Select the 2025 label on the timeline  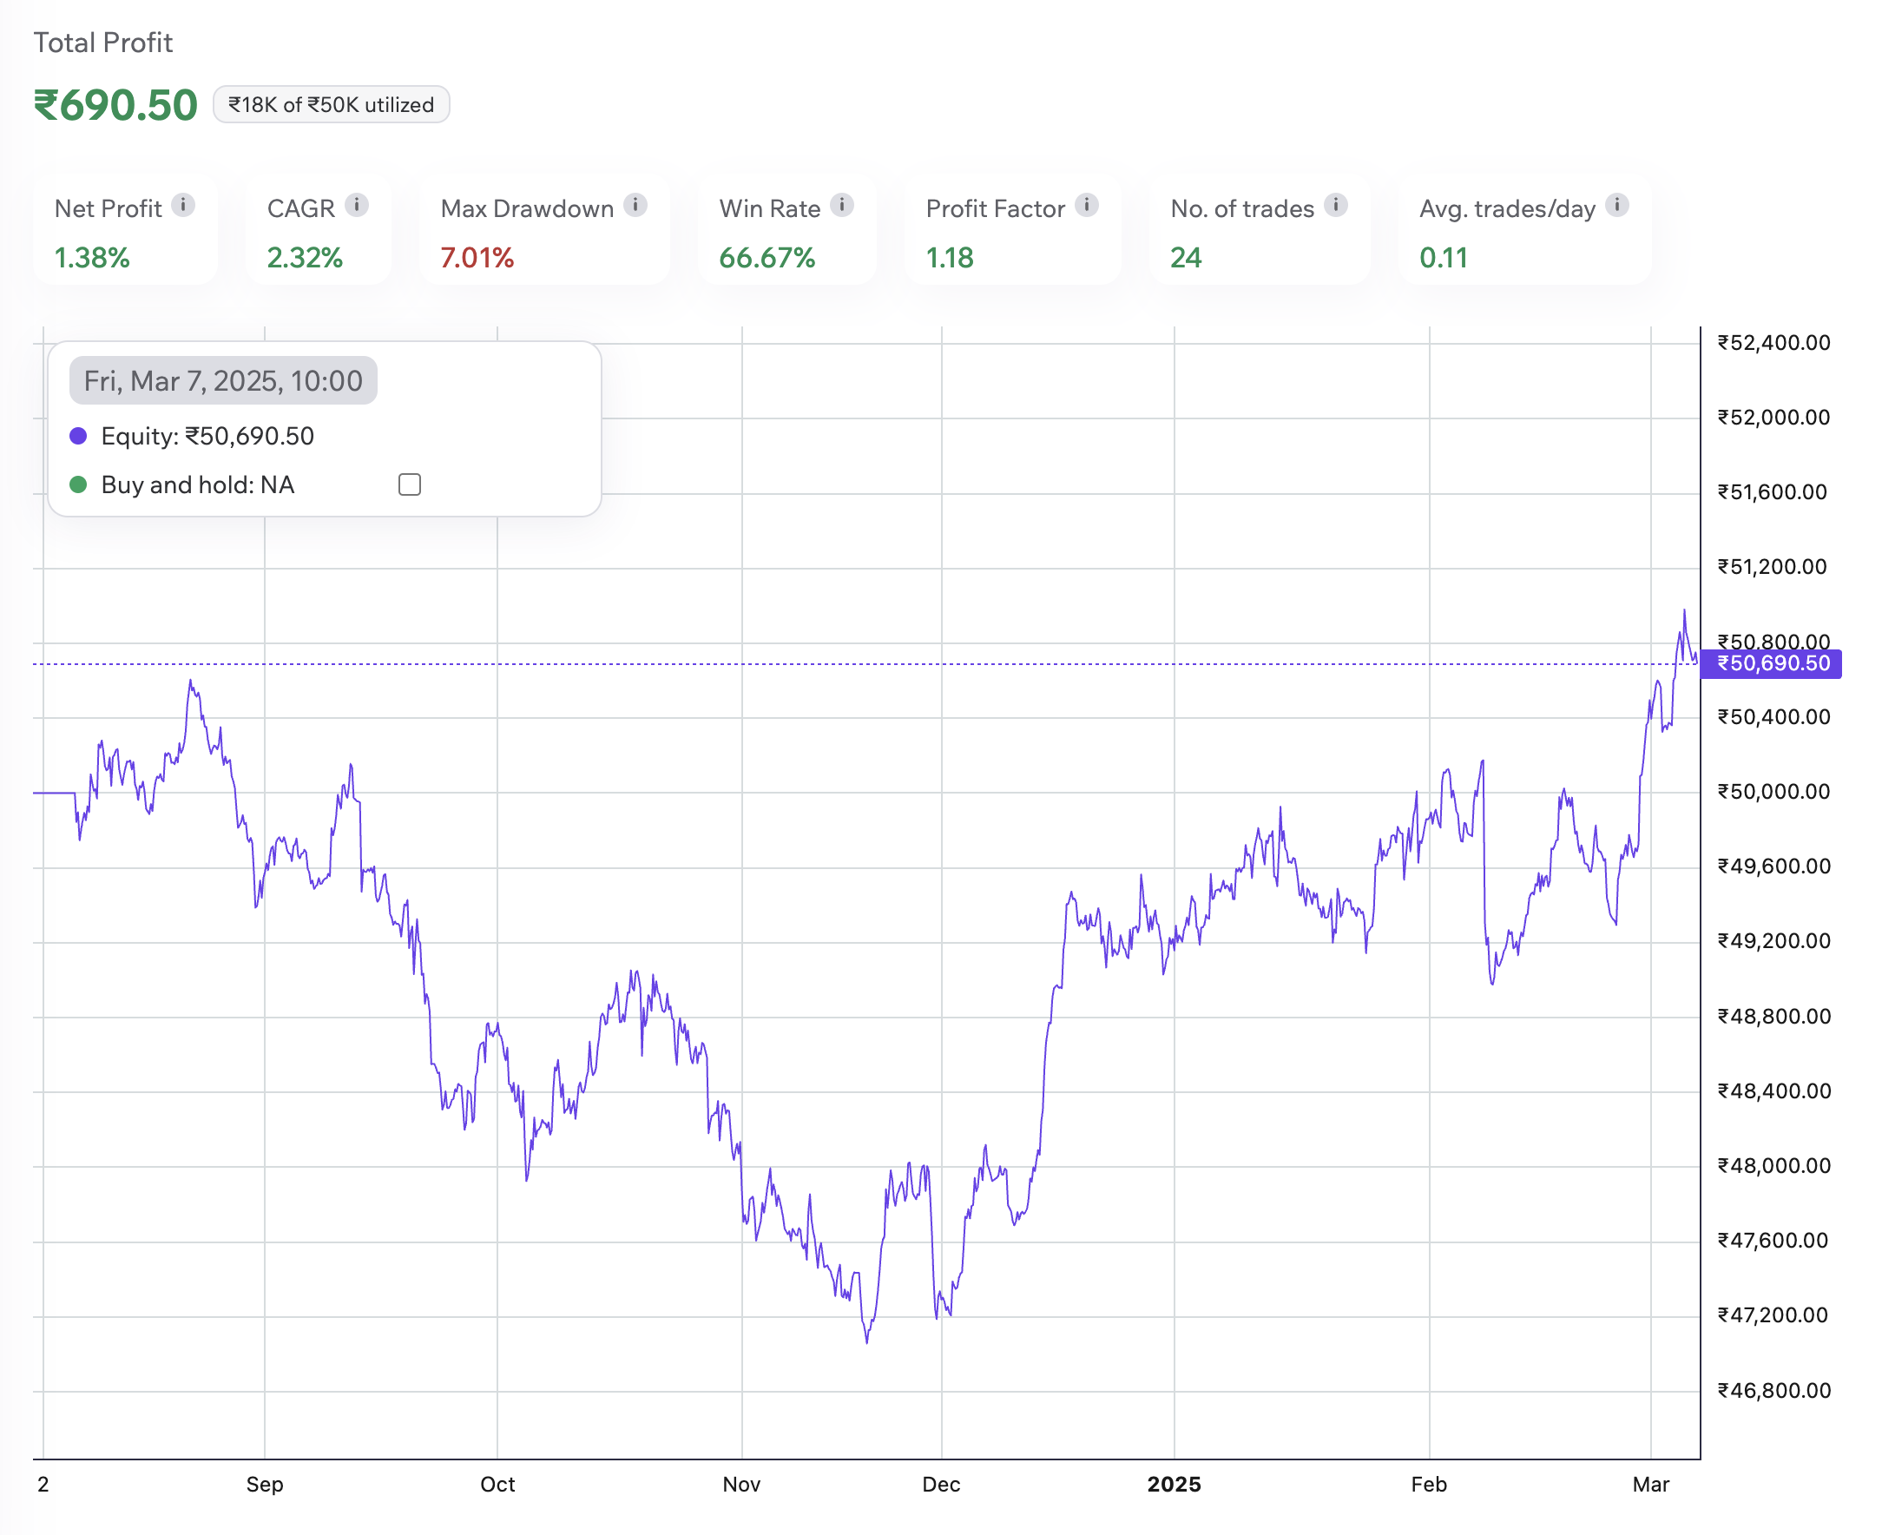pyautogui.click(x=1174, y=1486)
